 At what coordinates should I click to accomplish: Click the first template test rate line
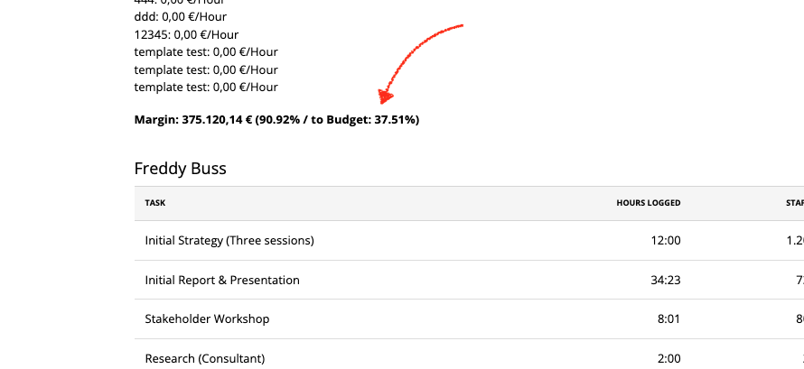206,52
